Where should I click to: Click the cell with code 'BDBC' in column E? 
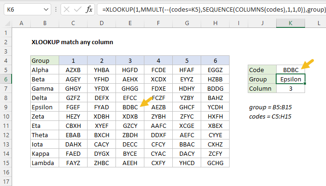click(130, 107)
